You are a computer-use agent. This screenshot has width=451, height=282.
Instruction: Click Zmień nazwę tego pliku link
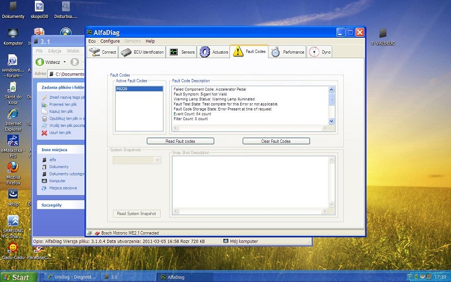(67, 97)
